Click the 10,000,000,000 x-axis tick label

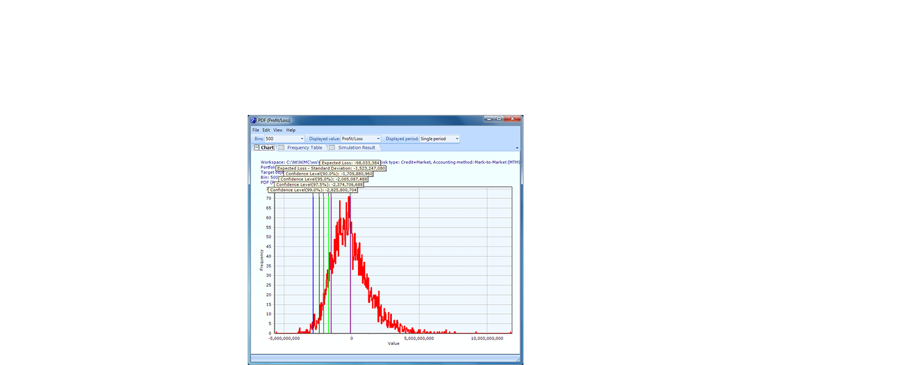(487, 338)
